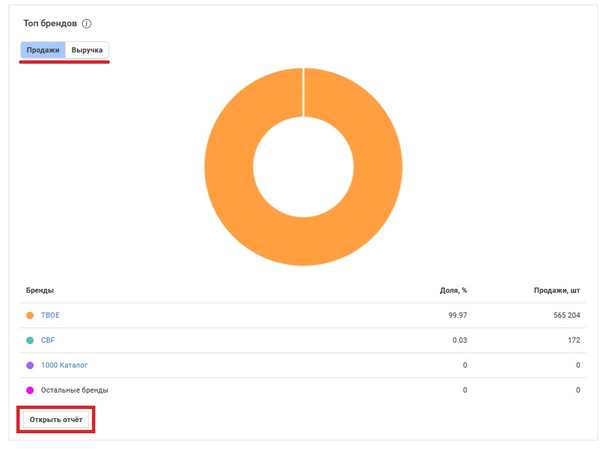Click the magenta dot for Остальные бренды
Image resolution: width=609 pixels, height=449 pixels.
tap(30, 390)
